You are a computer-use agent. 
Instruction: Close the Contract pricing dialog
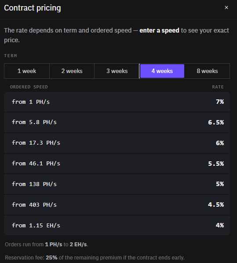click(x=226, y=7)
